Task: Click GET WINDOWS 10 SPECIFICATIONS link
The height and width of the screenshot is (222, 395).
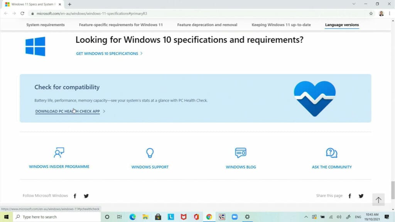Action: pos(107,54)
